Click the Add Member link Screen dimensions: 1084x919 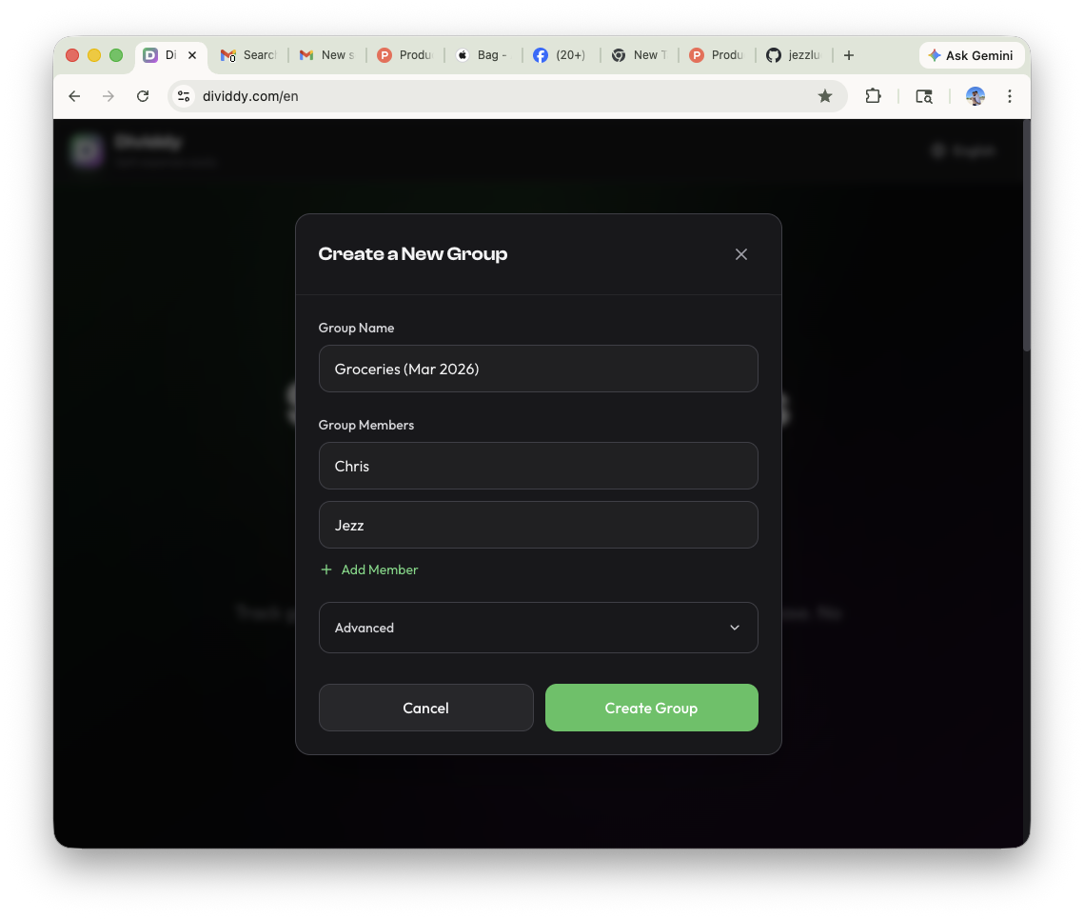368,569
